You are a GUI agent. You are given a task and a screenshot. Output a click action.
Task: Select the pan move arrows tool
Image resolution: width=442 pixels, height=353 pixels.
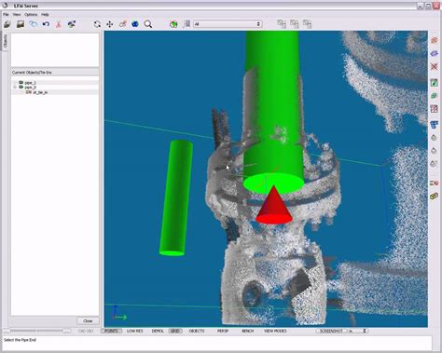(x=110, y=24)
